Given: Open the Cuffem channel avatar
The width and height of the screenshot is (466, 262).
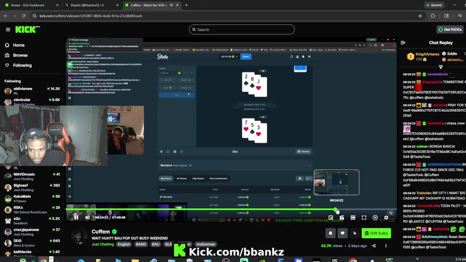Looking at the screenshot, I should 79,237.
